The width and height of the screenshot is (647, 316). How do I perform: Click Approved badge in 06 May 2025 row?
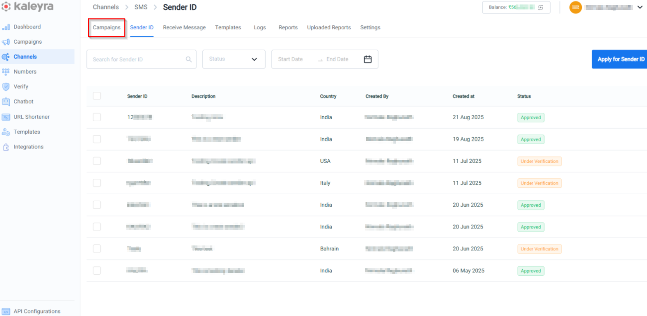click(x=531, y=271)
